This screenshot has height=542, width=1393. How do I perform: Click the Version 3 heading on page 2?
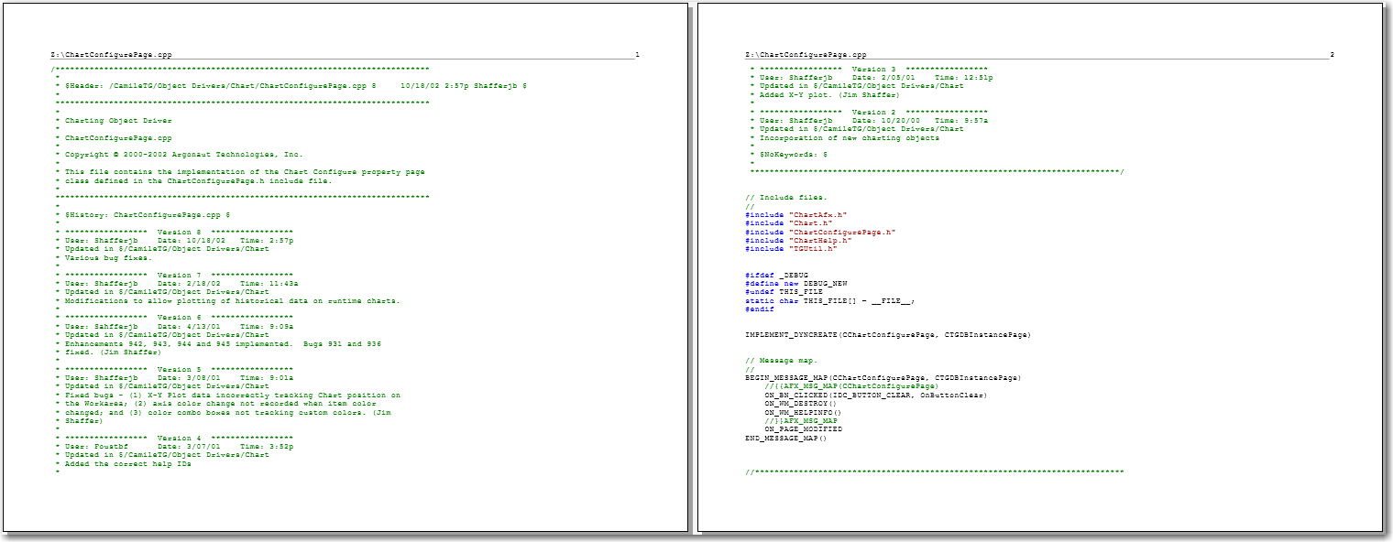(869, 69)
